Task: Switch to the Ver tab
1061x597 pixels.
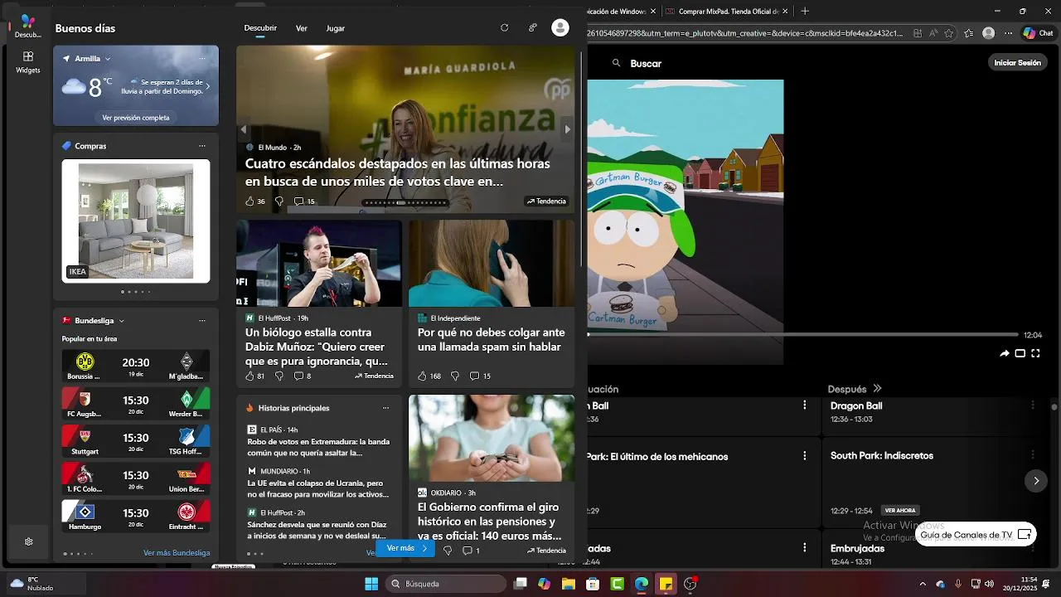Action: [302, 28]
